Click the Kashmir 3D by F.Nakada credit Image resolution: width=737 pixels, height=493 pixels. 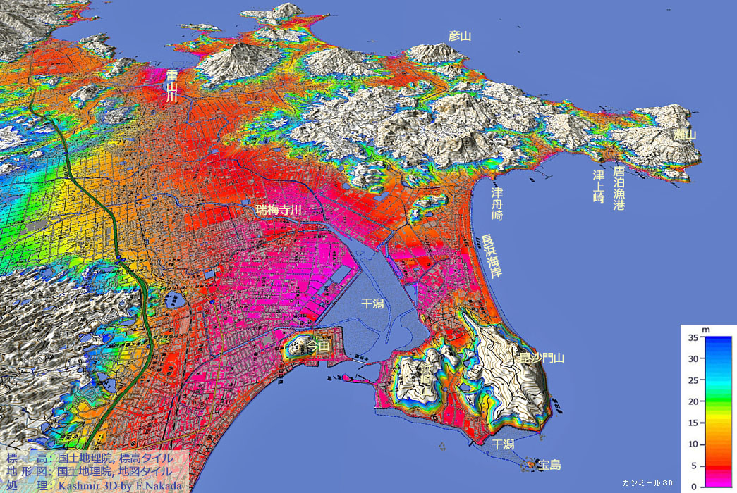[x=120, y=485]
